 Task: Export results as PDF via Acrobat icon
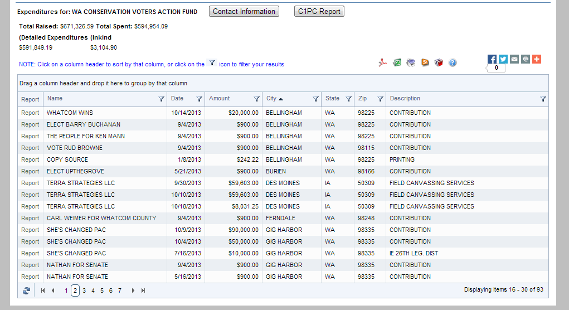tap(383, 63)
